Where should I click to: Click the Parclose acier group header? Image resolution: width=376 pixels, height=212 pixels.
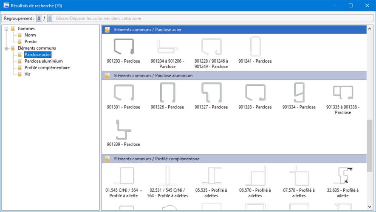pos(234,30)
